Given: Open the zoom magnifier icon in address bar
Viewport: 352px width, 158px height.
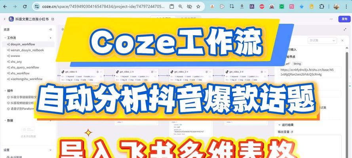Looking at the screenshot, I should point(181,7).
